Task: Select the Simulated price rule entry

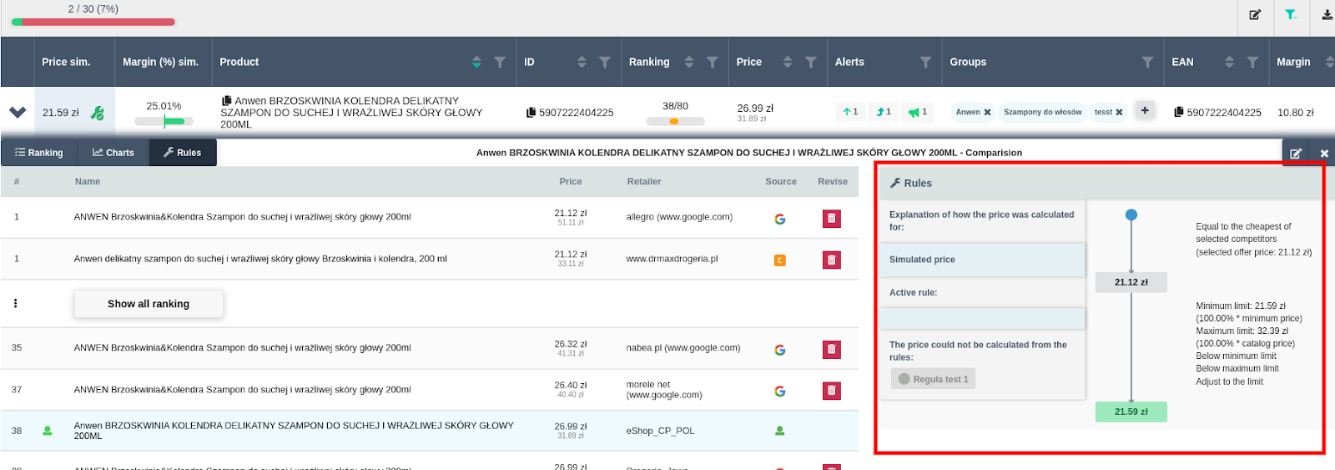Action: [x=982, y=260]
